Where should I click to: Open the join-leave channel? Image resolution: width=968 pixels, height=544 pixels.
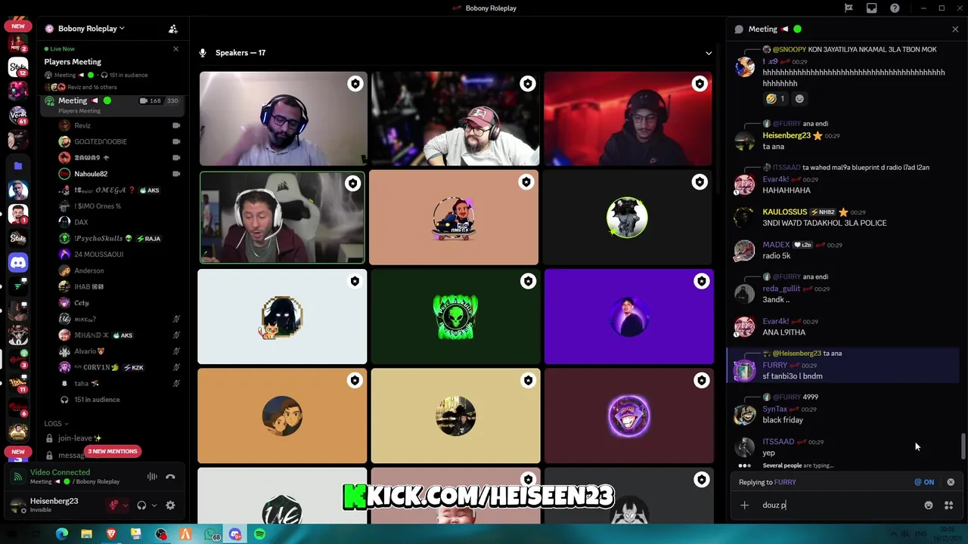pyautogui.click(x=79, y=438)
